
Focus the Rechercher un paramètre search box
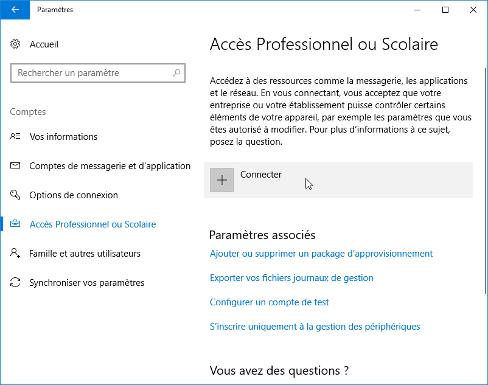[98, 73]
